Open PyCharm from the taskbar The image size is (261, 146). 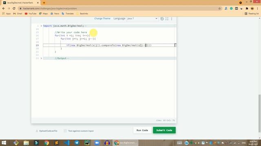click(x=87, y=143)
